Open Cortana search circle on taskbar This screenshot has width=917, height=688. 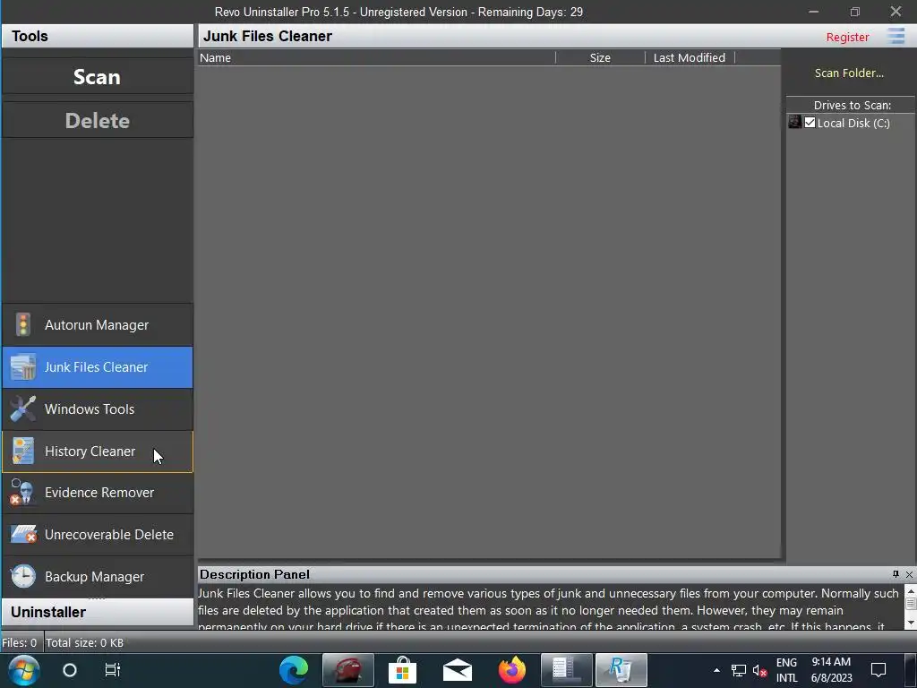point(70,670)
